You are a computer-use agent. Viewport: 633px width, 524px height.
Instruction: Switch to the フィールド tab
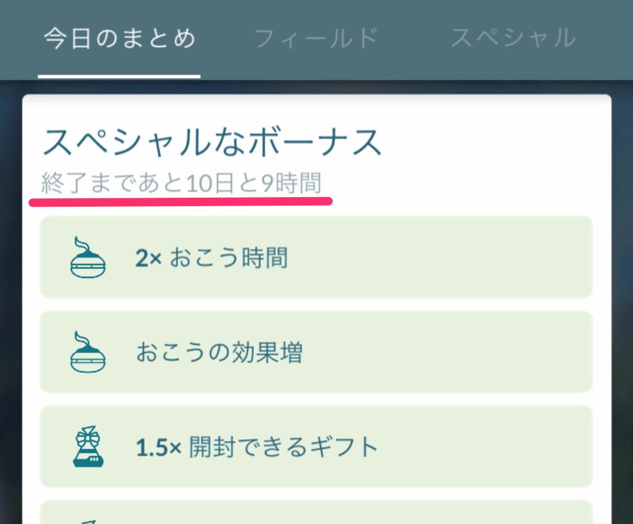[x=316, y=39]
